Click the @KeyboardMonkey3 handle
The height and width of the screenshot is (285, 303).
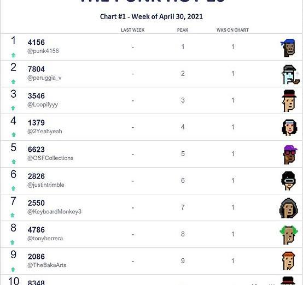click(54, 212)
